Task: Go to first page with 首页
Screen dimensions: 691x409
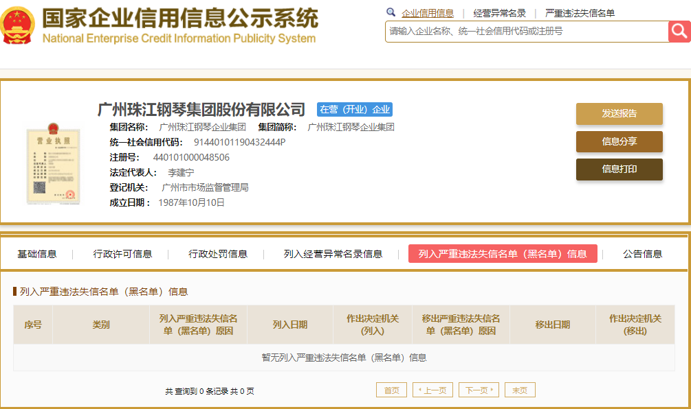Action: tap(391, 390)
